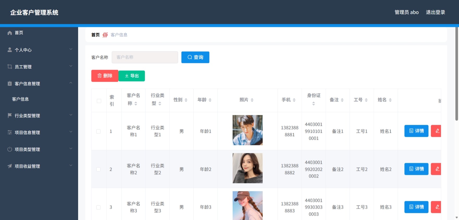Select the 个人中心 person icon

coord(10,50)
